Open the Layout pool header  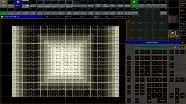[x=4, y=4]
